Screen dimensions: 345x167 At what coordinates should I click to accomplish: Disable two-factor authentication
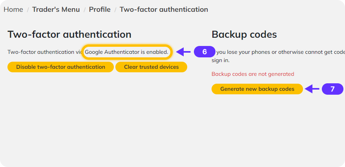click(60, 67)
